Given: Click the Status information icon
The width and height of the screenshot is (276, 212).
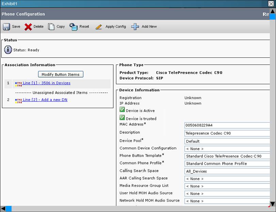Looking at the screenshot, I should [x=8, y=50].
